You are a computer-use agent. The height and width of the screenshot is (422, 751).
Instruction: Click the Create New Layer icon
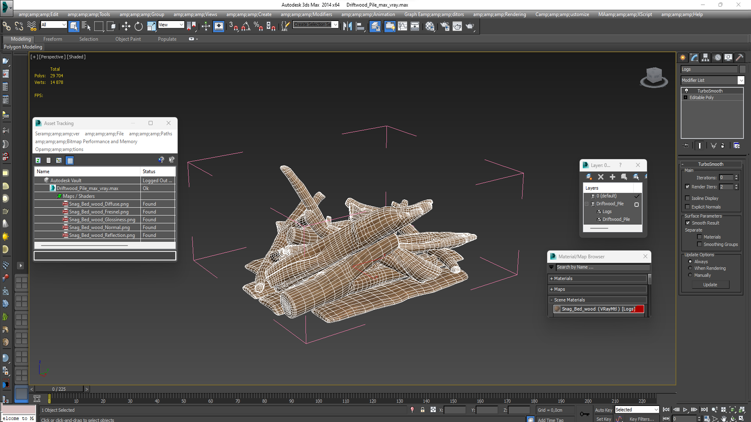click(x=589, y=177)
